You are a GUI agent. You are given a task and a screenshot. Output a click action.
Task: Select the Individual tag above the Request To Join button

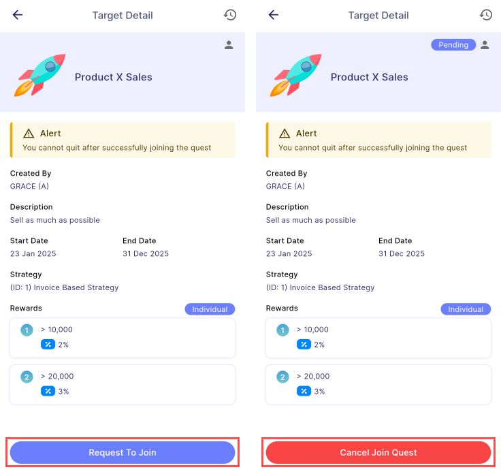point(210,309)
